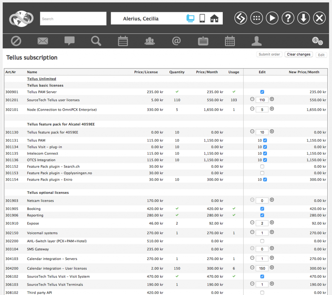Toggle the Booking checkbox
This screenshot has height=295, width=332.
(x=262, y=209)
